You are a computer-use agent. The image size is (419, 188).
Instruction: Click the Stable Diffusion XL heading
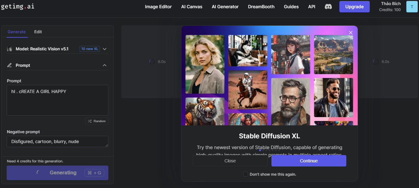(269, 136)
